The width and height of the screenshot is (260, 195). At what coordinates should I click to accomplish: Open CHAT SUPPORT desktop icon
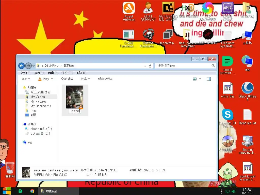click(x=148, y=11)
